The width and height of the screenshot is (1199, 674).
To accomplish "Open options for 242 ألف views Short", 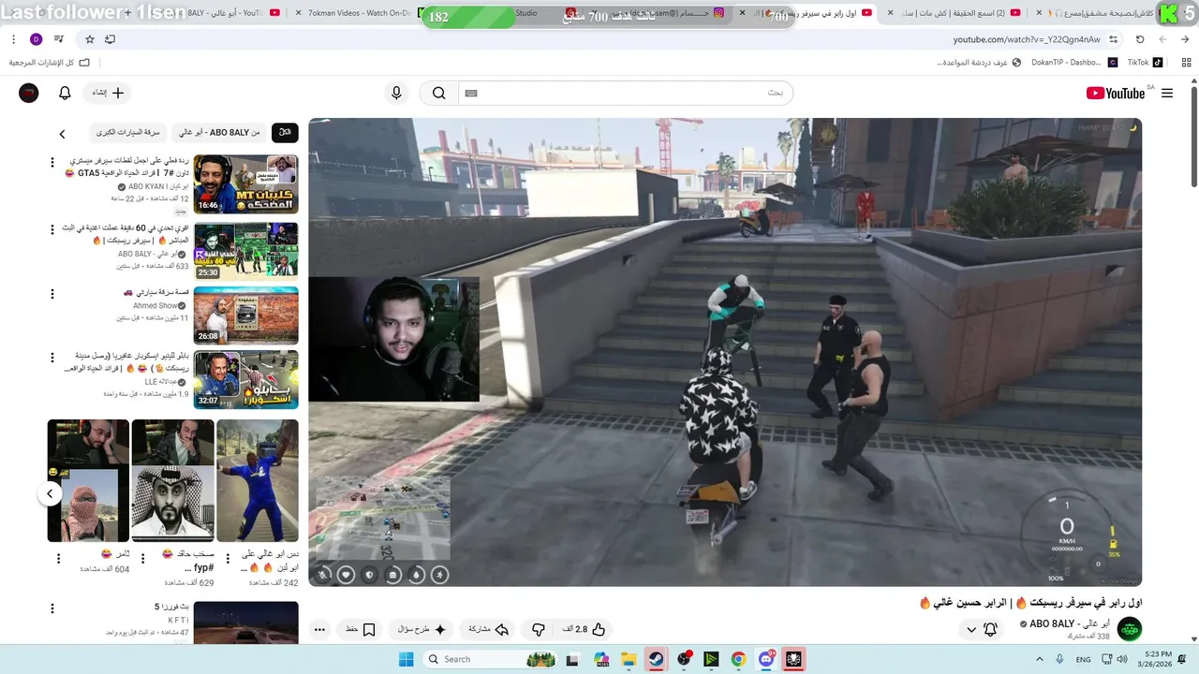I will [227, 559].
